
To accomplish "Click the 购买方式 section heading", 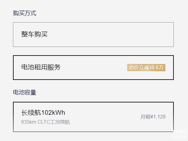I will (x=24, y=13).
